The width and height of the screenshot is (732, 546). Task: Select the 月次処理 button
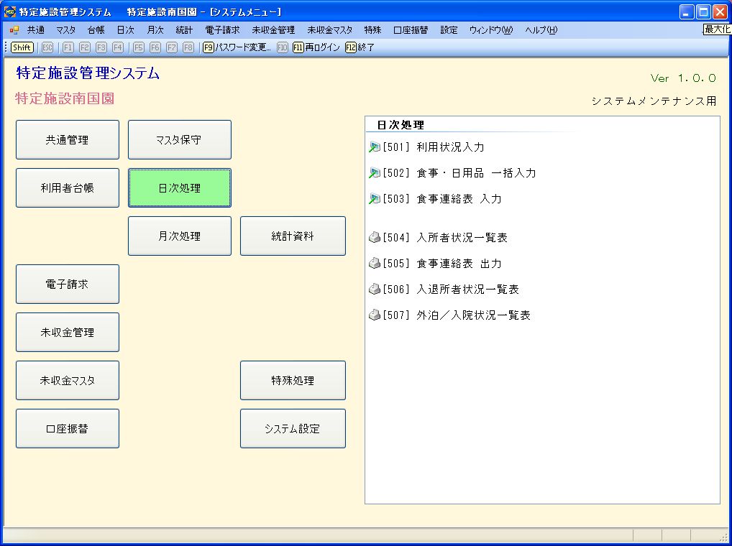coord(180,236)
